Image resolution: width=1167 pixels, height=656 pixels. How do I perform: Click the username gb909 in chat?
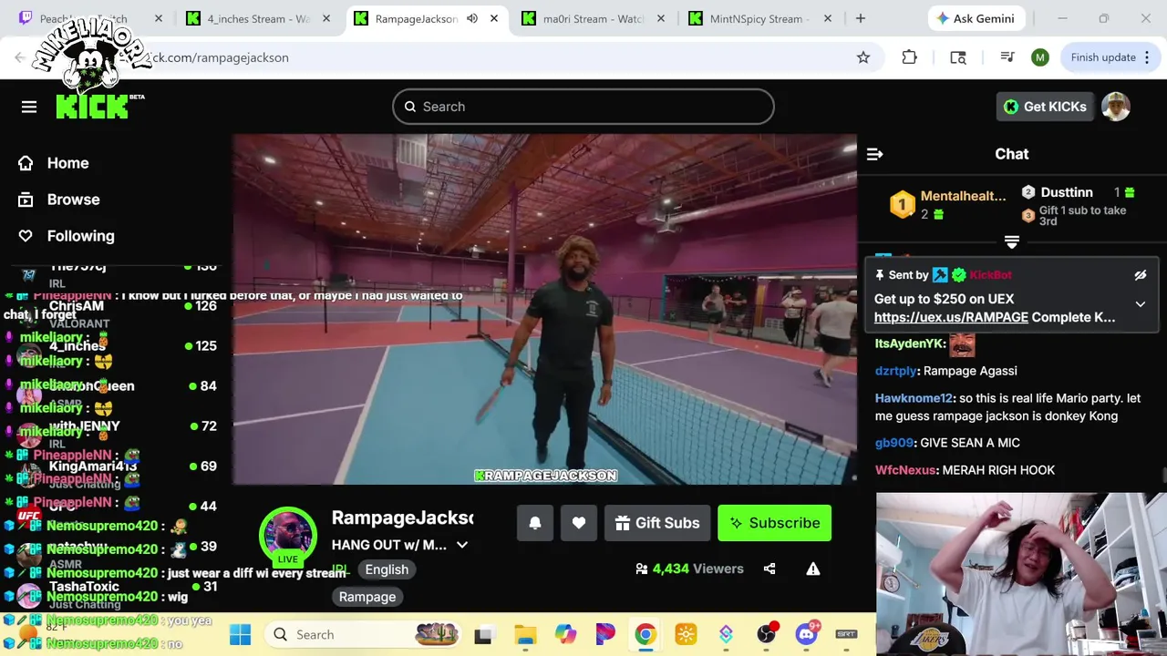click(x=893, y=443)
